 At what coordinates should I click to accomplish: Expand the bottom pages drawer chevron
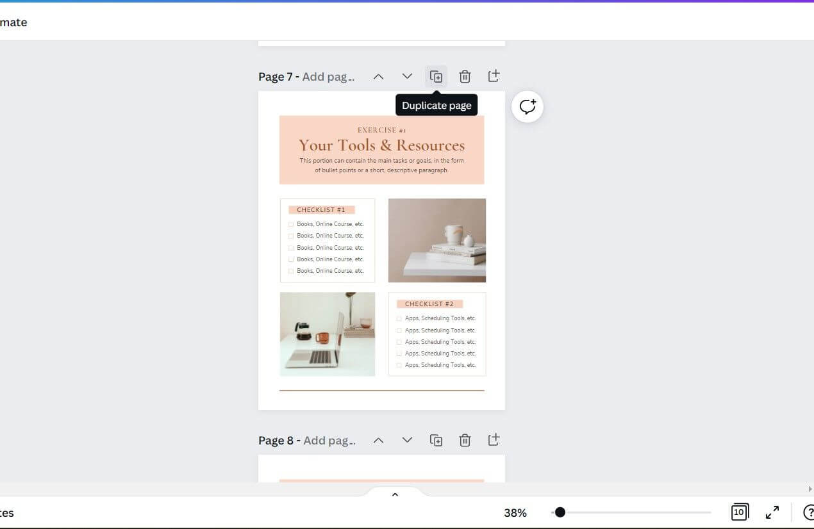pyautogui.click(x=395, y=494)
